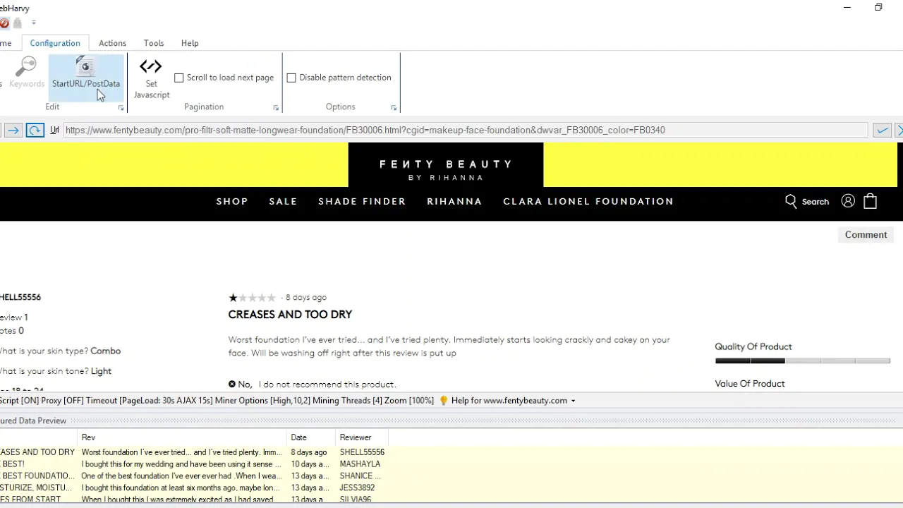Open the Fenty Beauty search icon

(x=791, y=201)
